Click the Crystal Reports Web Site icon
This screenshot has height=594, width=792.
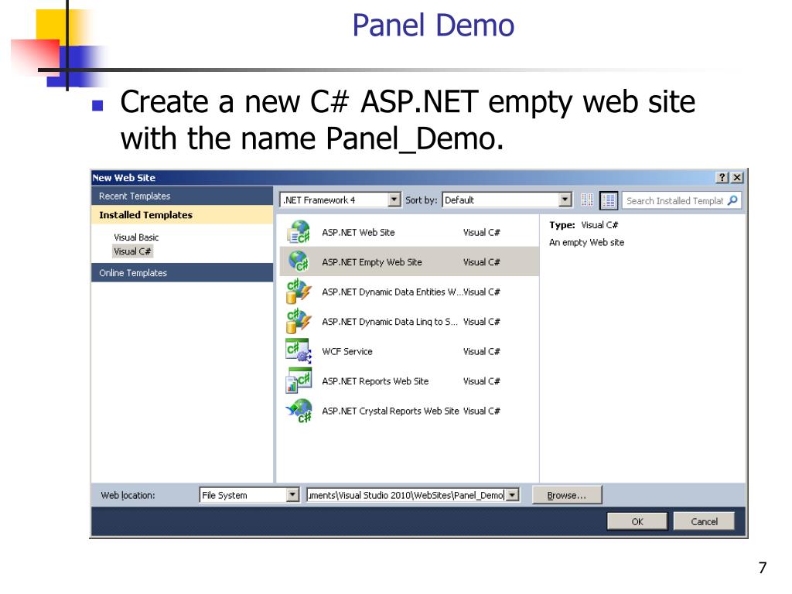299,411
